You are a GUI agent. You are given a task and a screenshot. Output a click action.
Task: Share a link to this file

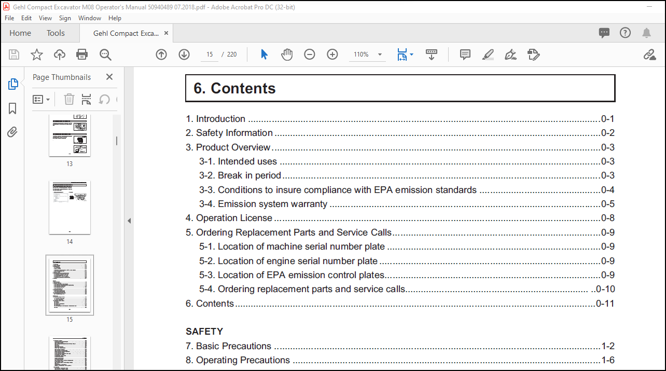[649, 54]
